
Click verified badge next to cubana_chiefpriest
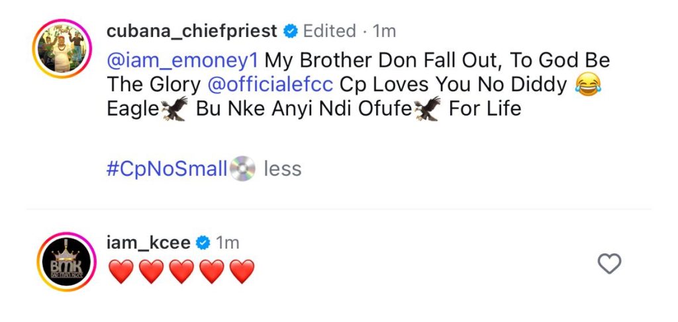[290, 31]
